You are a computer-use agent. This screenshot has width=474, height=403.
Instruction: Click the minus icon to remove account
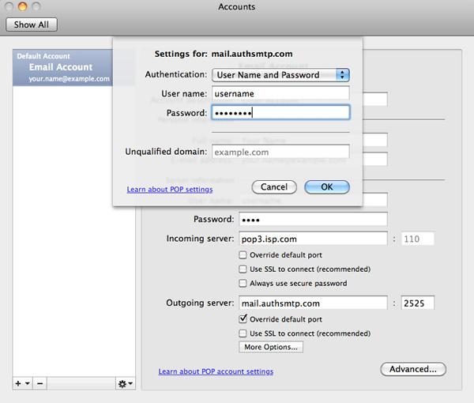click(40, 383)
